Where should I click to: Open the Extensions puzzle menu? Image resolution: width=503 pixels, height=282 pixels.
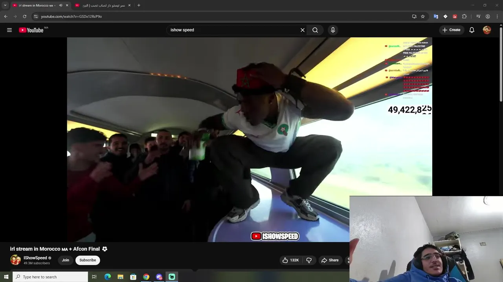(x=464, y=16)
